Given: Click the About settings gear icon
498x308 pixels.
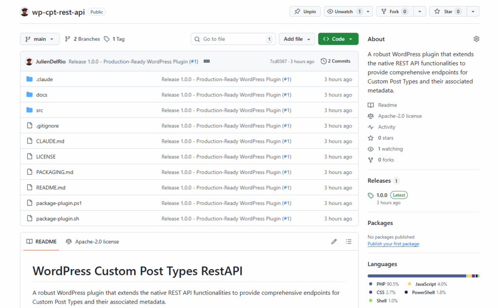Looking at the screenshot, I should 476,39.
